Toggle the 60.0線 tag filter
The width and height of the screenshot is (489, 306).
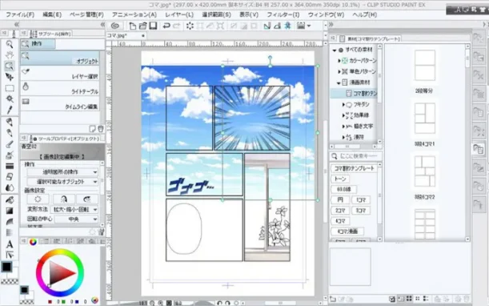(x=343, y=190)
